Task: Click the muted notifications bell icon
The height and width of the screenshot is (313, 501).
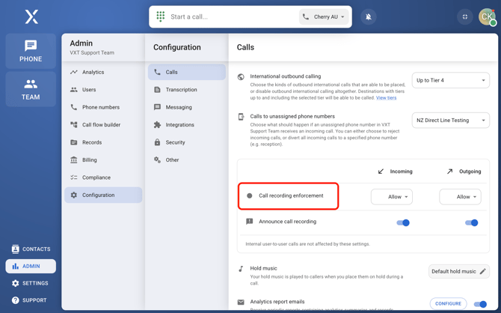Action: coord(369,16)
